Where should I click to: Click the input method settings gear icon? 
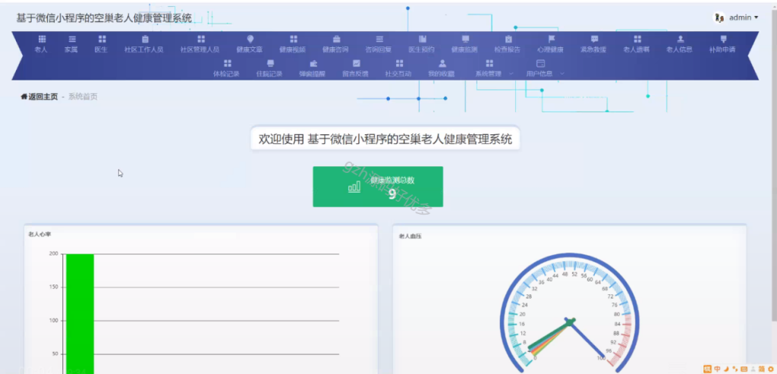770,369
